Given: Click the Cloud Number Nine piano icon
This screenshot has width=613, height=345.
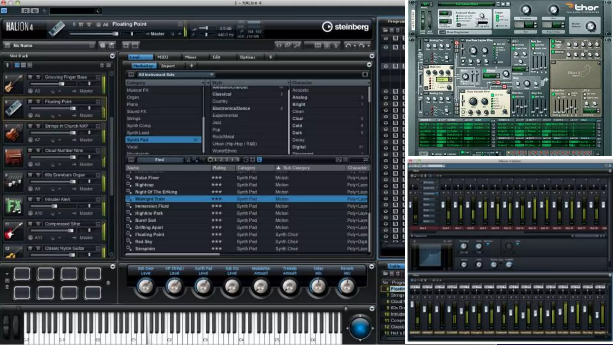Looking at the screenshot, I should (x=13, y=157).
